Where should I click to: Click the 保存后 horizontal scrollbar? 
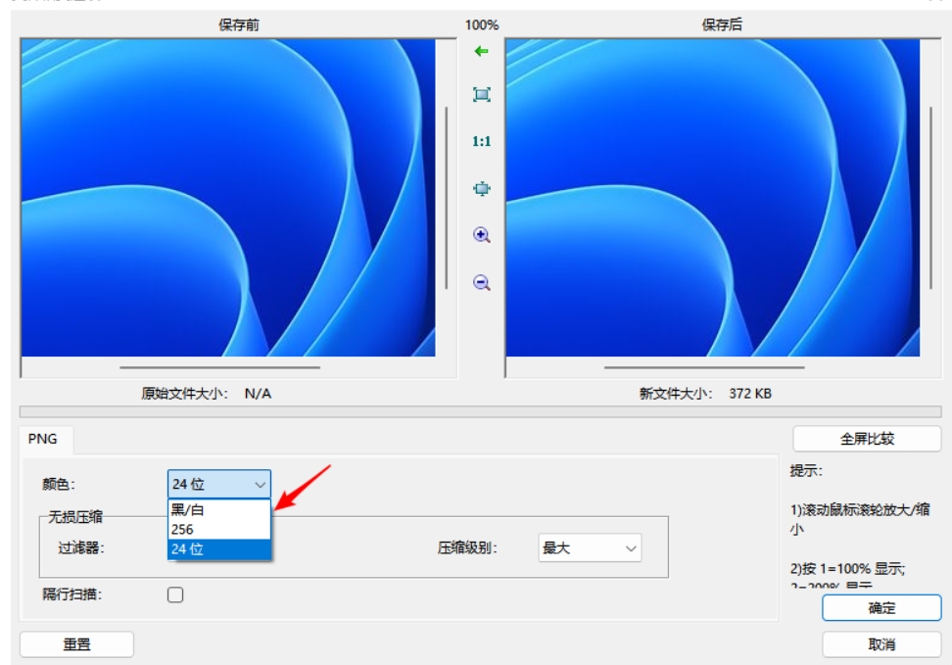[x=704, y=367]
